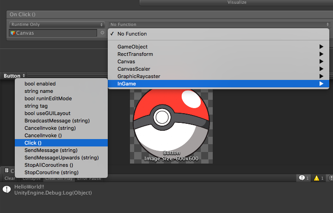Expand the RectTransform submenu
This screenshot has width=333, height=213.
click(218, 54)
